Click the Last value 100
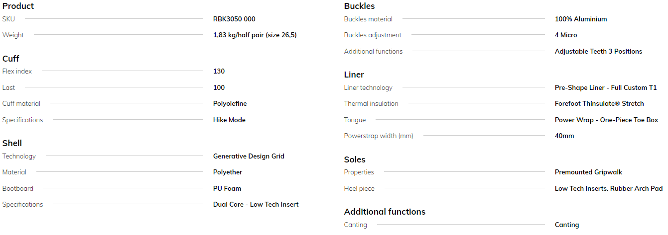This screenshot has height=235, width=668. point(219,87)
